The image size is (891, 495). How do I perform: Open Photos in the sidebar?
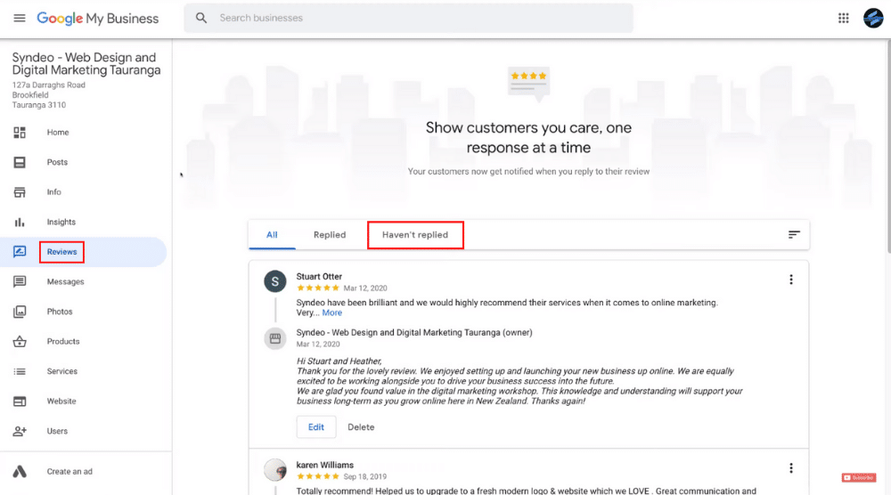60,312
